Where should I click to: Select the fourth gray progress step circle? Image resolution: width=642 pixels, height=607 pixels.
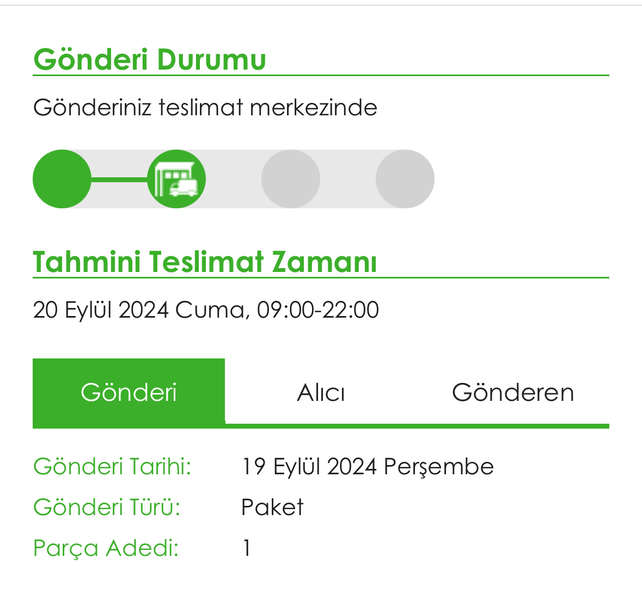pyautogui.click(x=405, y=179)
